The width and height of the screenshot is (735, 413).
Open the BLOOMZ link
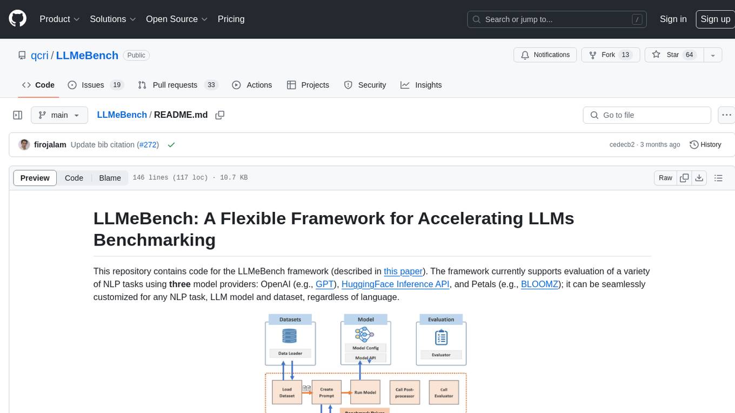539,284
